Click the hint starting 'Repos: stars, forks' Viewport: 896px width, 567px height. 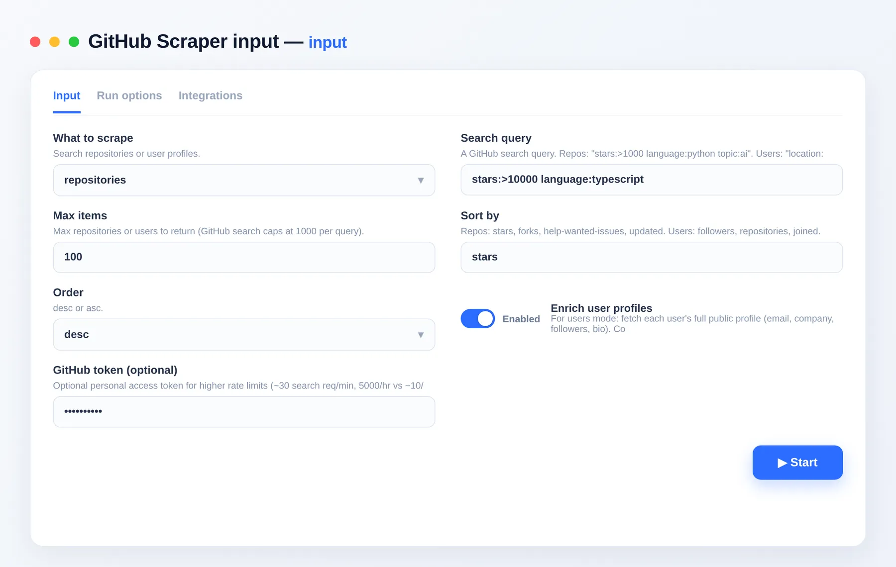[641, 231]
